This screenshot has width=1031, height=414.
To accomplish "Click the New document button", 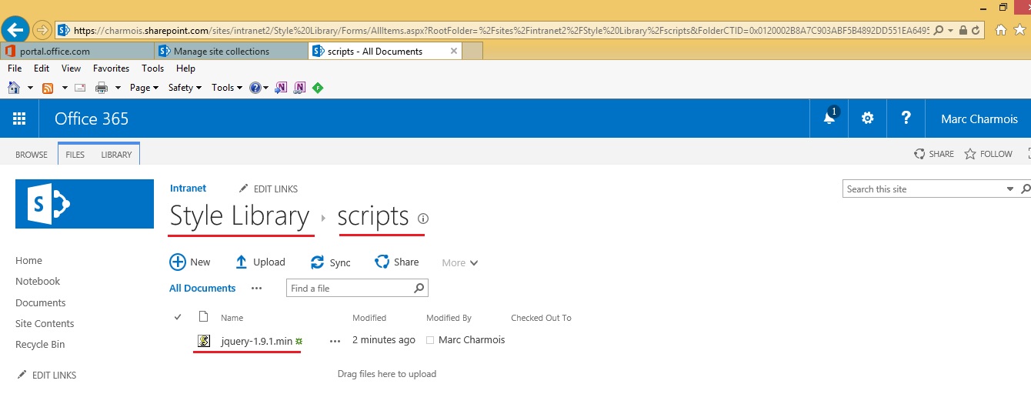I will (x=190, y=262).
